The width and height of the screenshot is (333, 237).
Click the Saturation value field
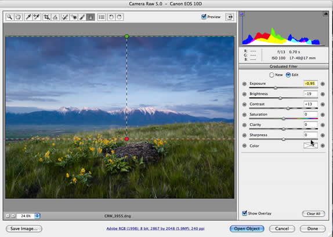click(x=310, y=114)
